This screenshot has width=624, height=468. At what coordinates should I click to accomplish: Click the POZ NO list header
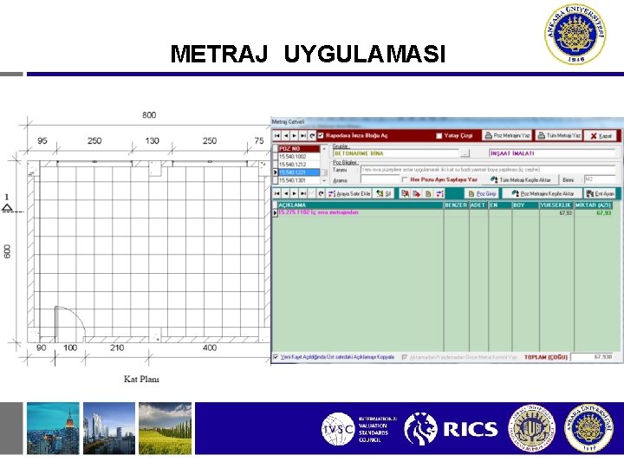click(299, 149)
